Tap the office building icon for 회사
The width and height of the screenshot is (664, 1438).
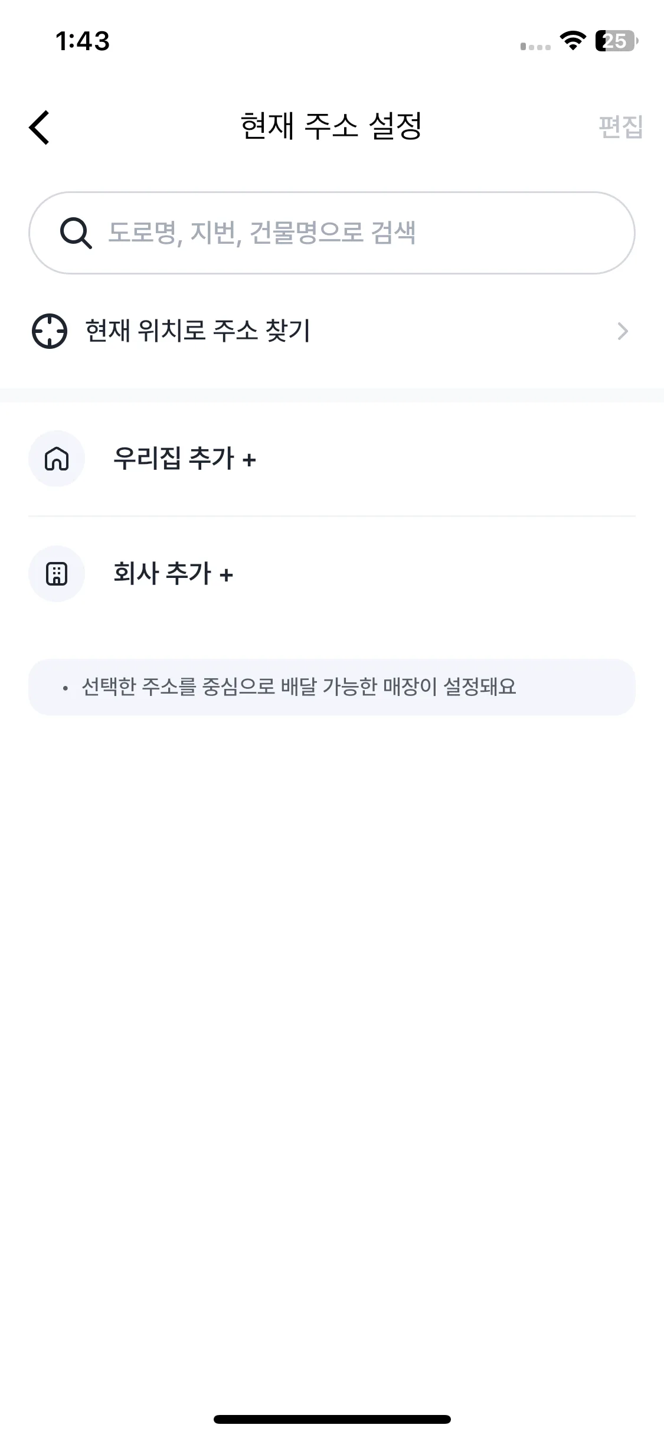[x=57, y=574]
